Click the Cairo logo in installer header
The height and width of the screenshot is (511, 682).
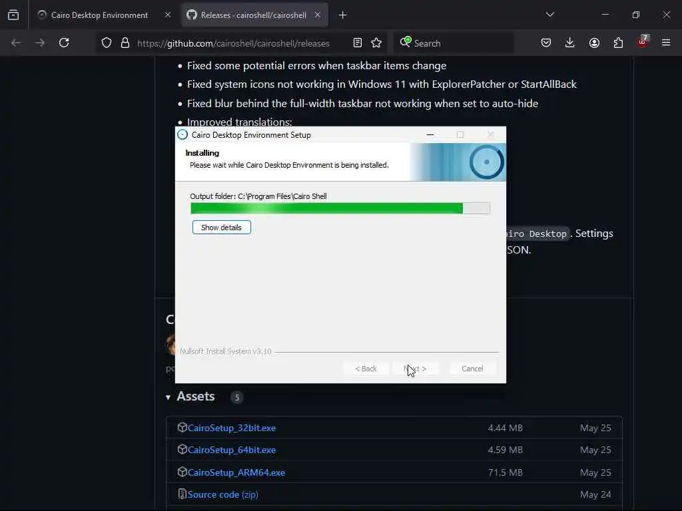pyautogui.click(x=486, y=162)
